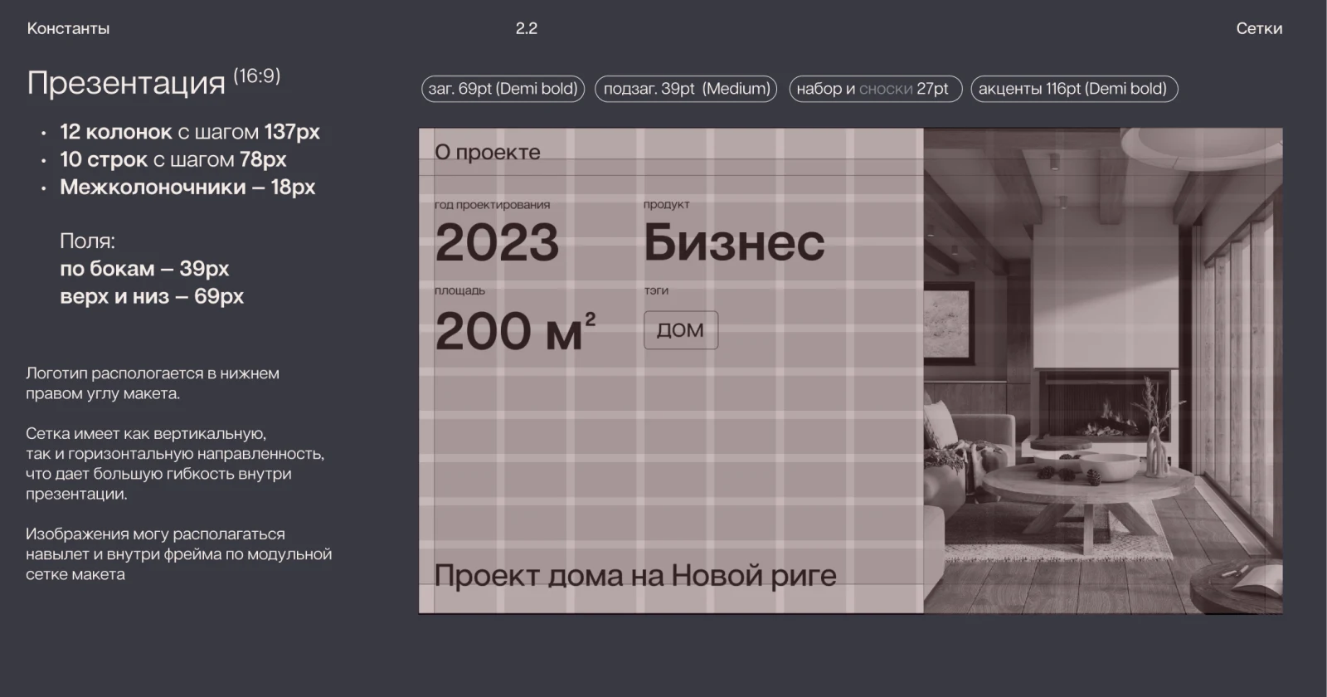
Task: Click the page number 2.2
Action: (526, 28)
